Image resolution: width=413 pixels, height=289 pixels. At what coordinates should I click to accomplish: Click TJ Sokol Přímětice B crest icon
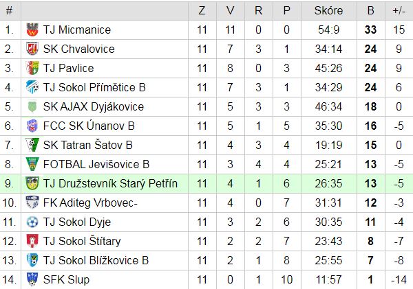[x=32, y=87]
